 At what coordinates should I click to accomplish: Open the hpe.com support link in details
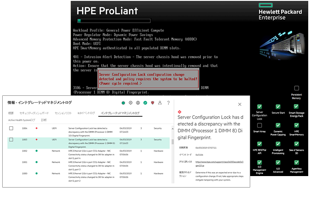[x=220, y=164]
